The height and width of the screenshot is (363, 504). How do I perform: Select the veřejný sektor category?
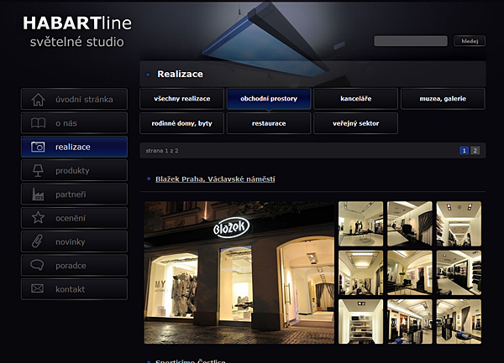point(356,123)
